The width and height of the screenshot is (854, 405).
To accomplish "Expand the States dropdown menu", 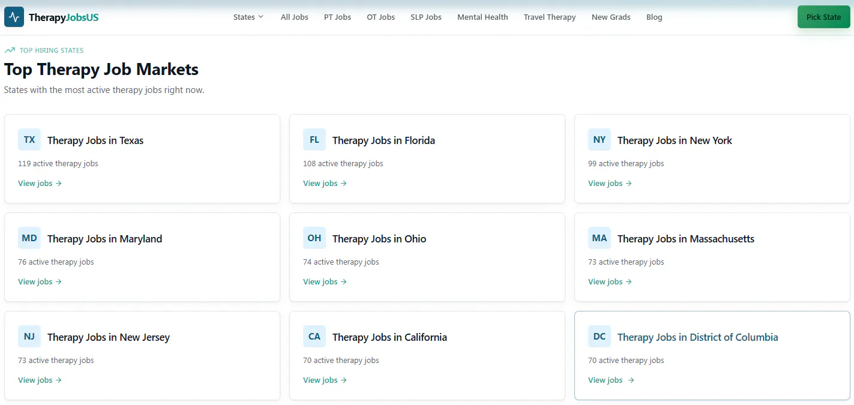I will click(x=248, y=17).
